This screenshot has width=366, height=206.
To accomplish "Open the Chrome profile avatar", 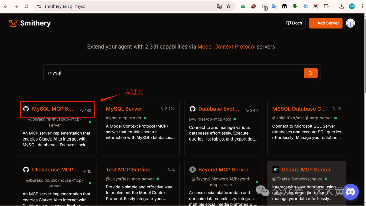I will point(352,6).
